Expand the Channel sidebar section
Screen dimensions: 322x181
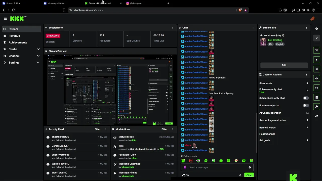point(38,56)
